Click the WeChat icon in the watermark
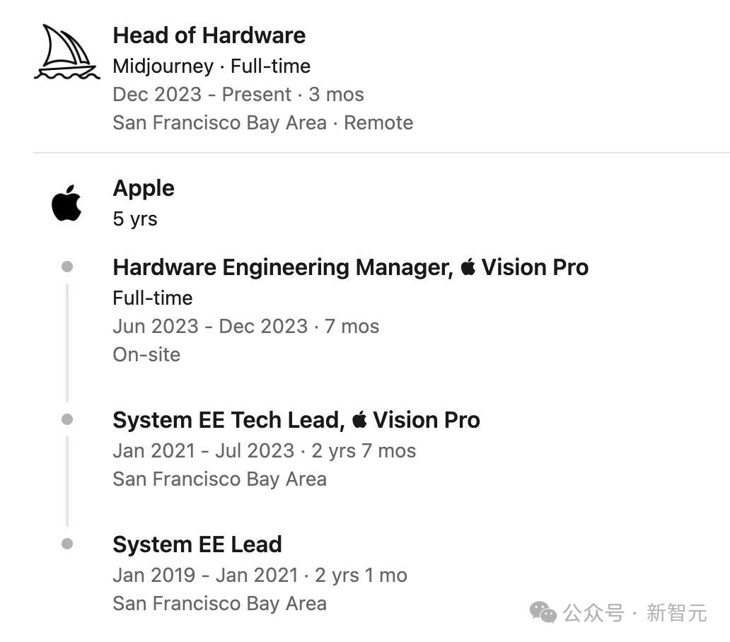Viewport: 730px width, 642px height. [543, 612]
